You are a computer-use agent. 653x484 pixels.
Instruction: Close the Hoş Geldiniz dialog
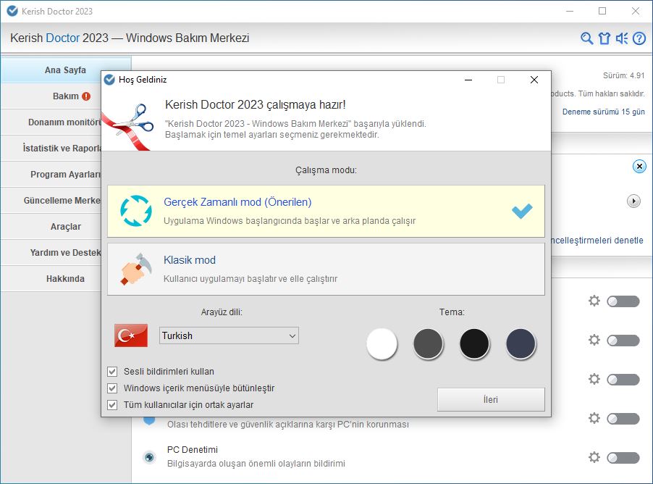click(534, 80)
